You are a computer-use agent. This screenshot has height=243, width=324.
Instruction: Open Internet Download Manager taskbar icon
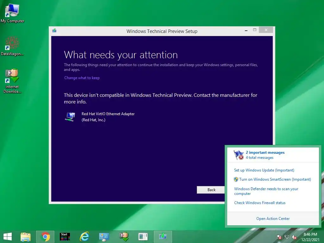pyautogui.click(x=124, y=237)
